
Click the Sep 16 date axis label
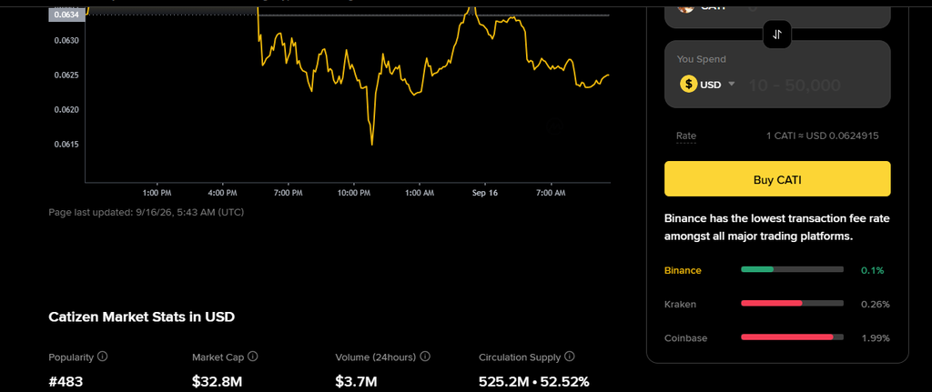(485, 193)
